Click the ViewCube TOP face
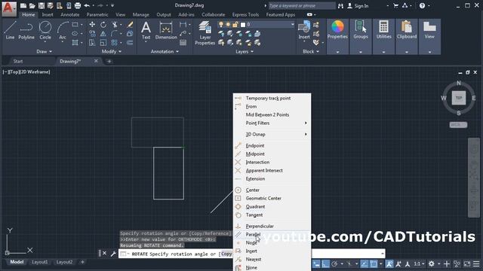The width and height of the screenshot is (483, 271). (x=459, y=98)
